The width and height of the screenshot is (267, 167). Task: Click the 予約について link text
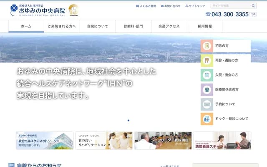pyautogui.click(x=225, y=104)
